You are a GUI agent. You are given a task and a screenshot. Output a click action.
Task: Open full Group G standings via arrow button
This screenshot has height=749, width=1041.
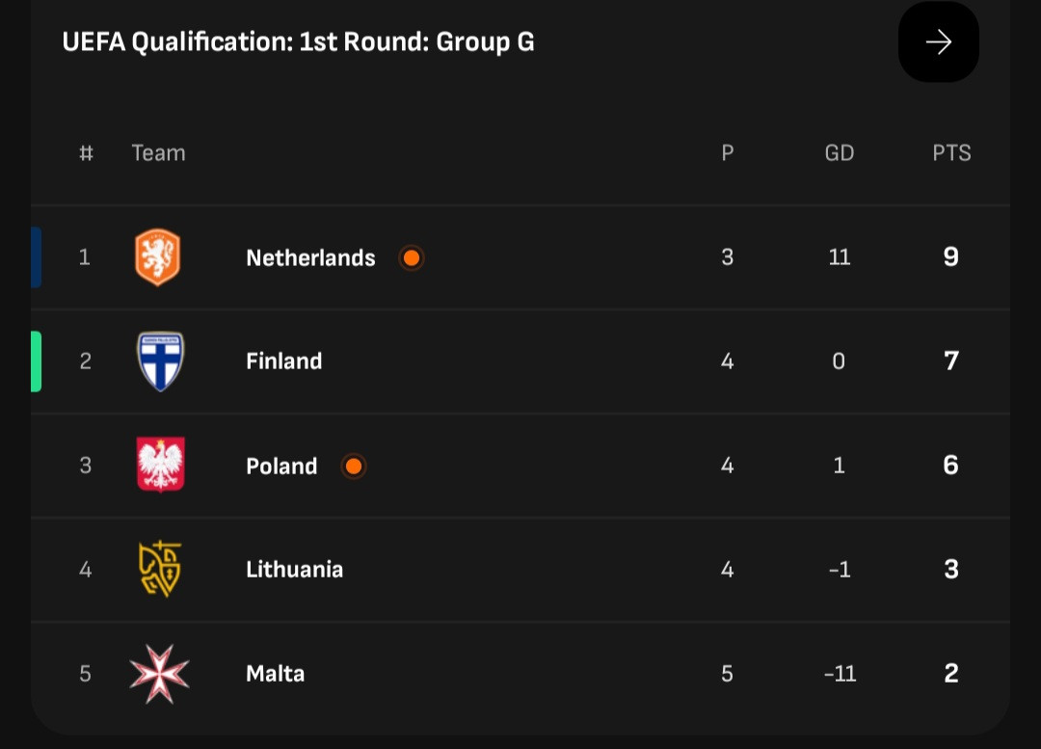click(x=938, y=42)
